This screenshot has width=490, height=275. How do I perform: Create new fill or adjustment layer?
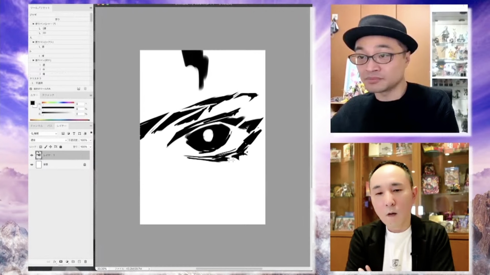coord(67,262)
